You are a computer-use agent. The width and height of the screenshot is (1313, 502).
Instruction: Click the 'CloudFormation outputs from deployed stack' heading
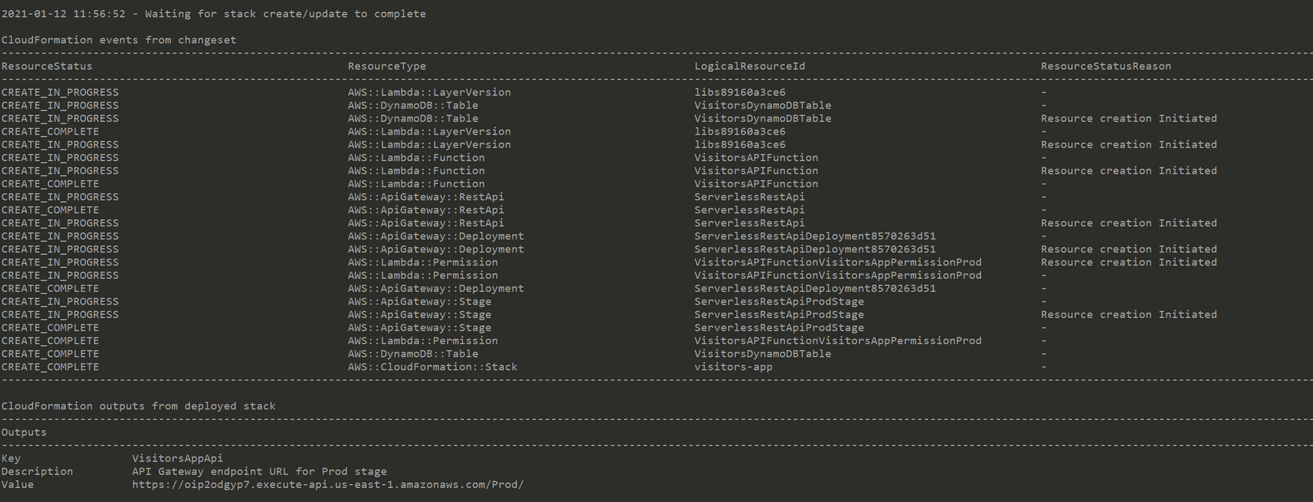point(138,406)
